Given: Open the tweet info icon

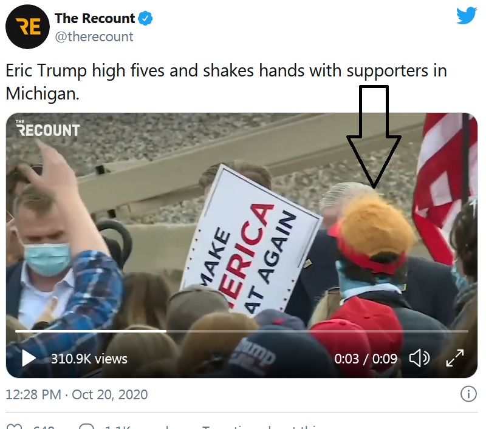Looking at the screenshot, I should pos(468,394).
